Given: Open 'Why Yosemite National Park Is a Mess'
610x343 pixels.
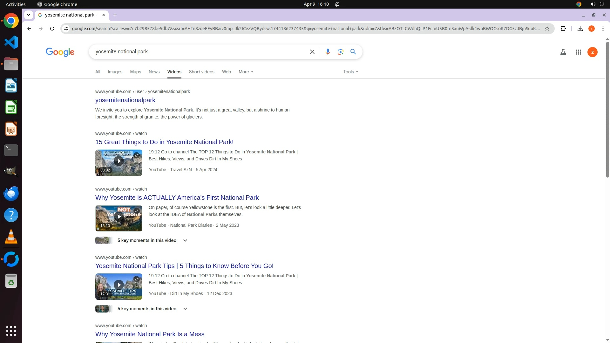Looking at the screenshot, I should point(150,334).
